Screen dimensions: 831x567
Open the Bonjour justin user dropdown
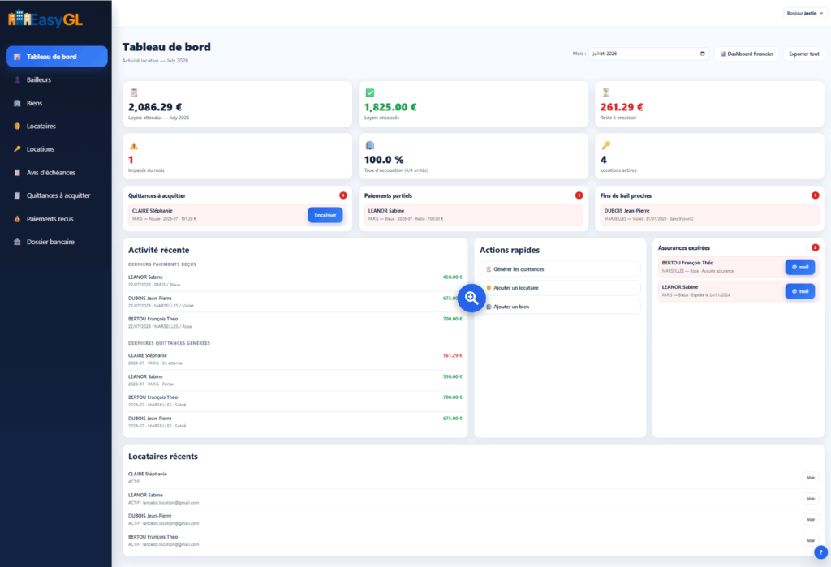[804, 13]
